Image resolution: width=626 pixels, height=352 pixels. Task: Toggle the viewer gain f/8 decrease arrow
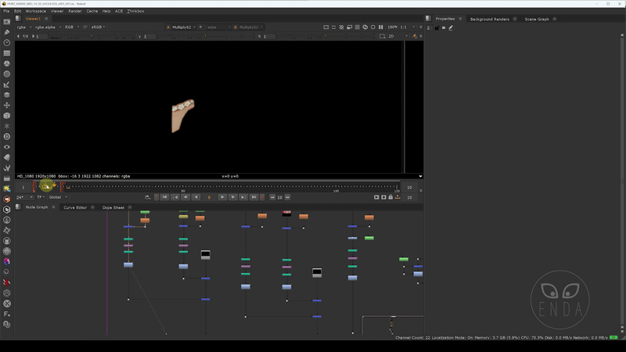coord(18,36)
